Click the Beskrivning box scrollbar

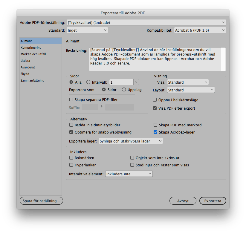(224, 59)
